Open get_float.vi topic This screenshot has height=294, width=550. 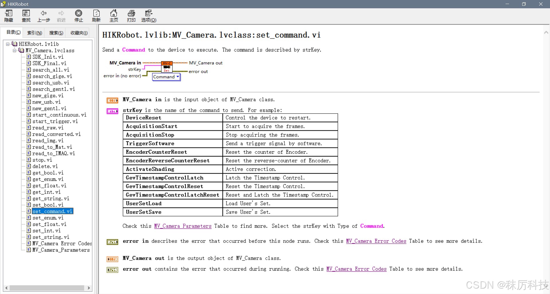[49, 186]
